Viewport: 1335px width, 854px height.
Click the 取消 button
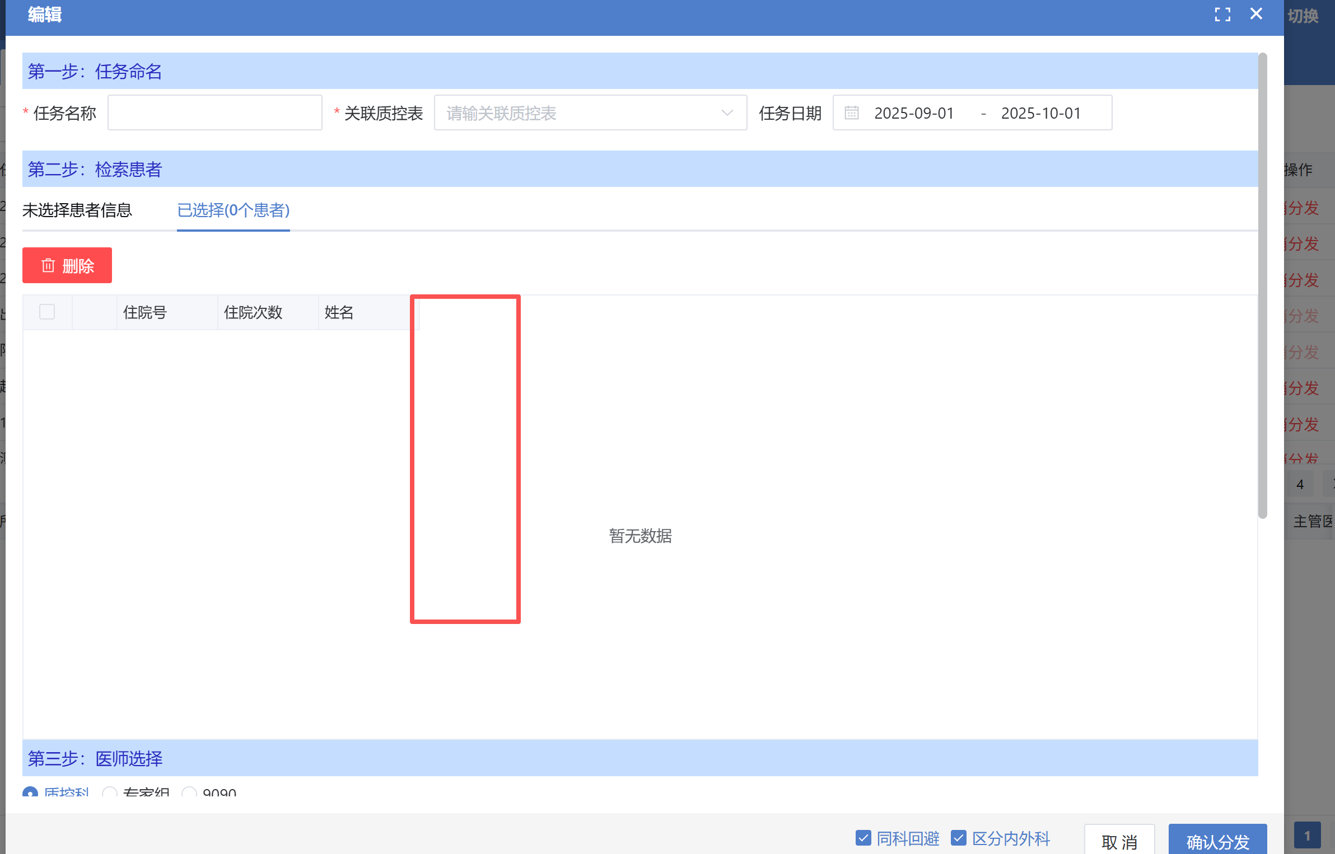pyautogui.click(x=1119, y=841)
